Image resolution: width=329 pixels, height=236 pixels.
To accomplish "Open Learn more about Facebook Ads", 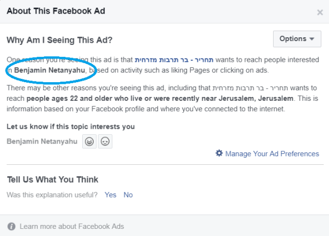I will pos(72,226).
